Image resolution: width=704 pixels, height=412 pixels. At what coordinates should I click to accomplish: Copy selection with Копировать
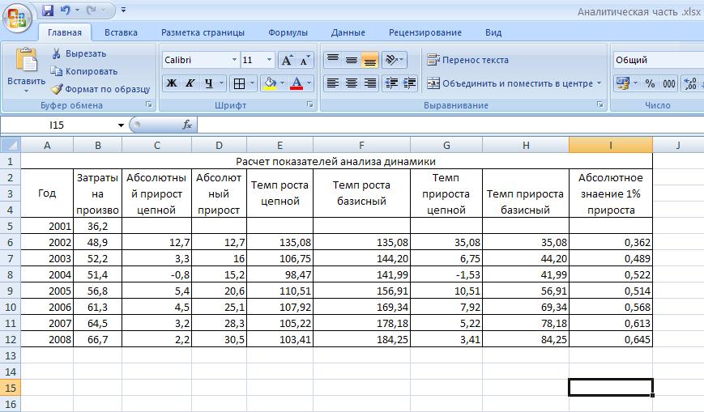tap(84, 71)
